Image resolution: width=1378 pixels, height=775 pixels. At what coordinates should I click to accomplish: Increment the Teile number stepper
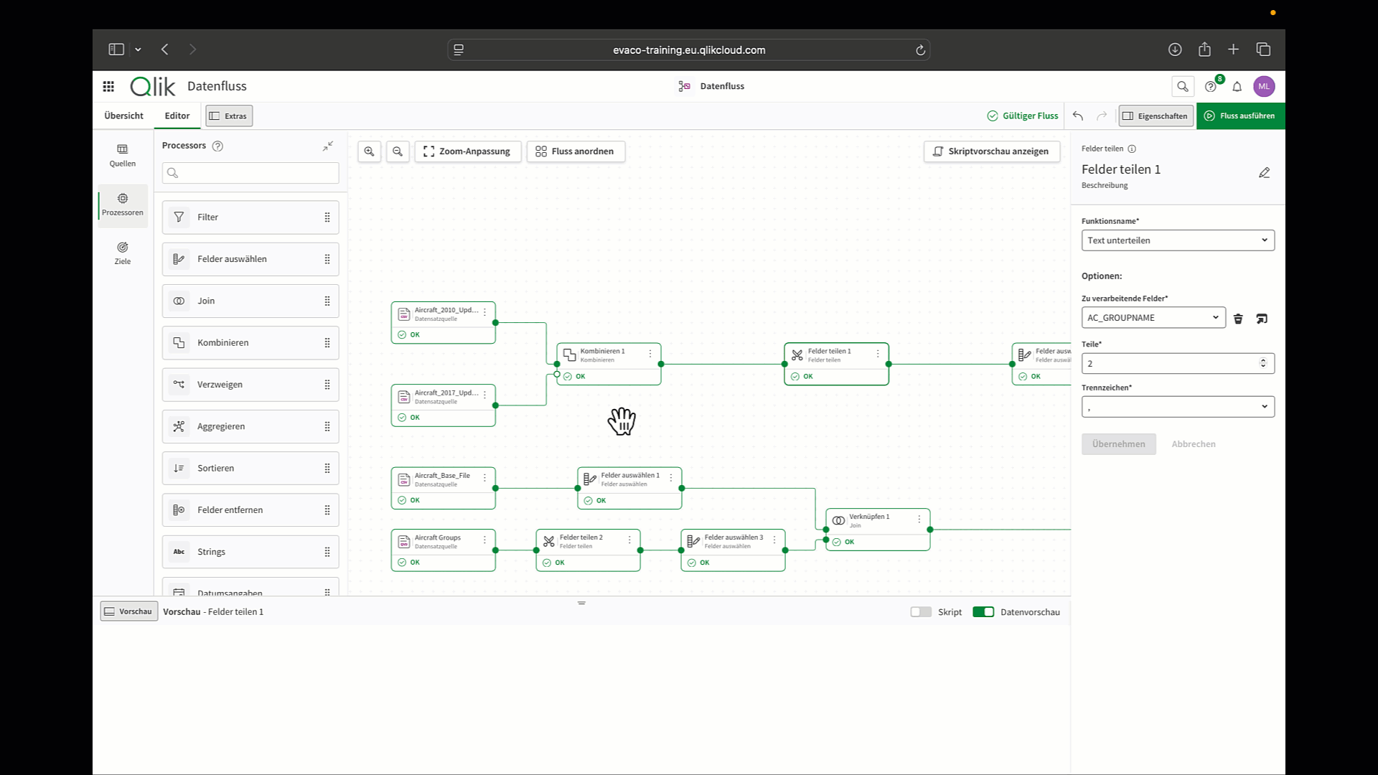coord(1263,360)
